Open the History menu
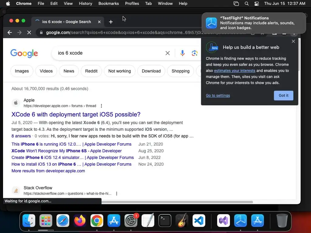The image size is (311, 233). coord(85,4)
